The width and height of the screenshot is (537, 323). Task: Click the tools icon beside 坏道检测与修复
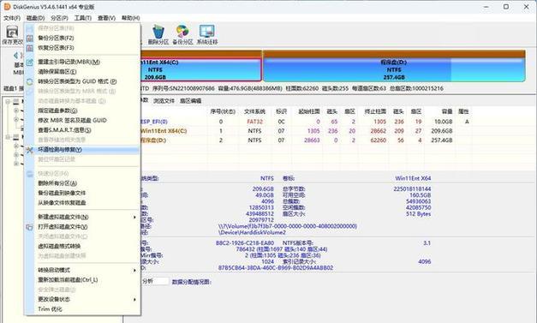coord(30,150)
